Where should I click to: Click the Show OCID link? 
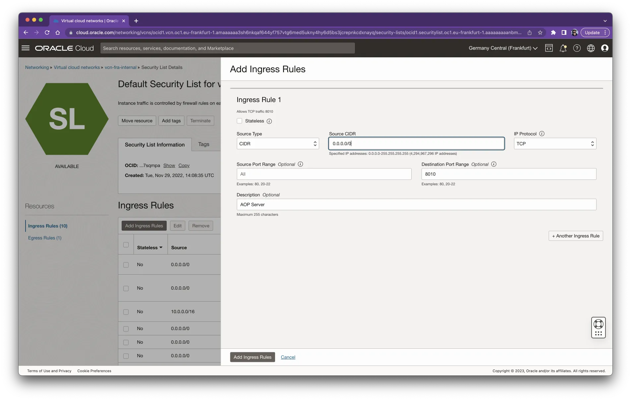point(169,165)
